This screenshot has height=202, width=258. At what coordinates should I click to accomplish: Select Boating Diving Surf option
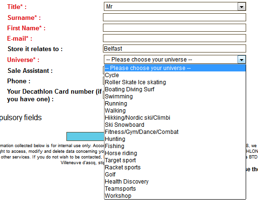coord(175,89)
